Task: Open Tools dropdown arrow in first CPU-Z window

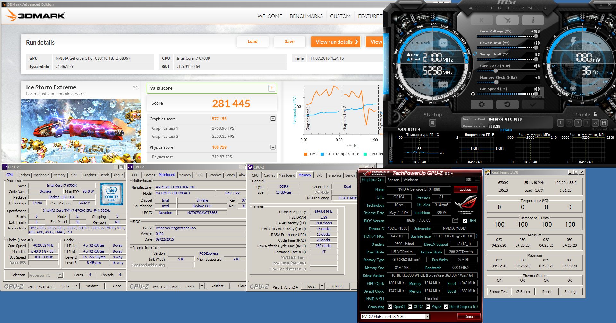Action: [x=77, y=286]
